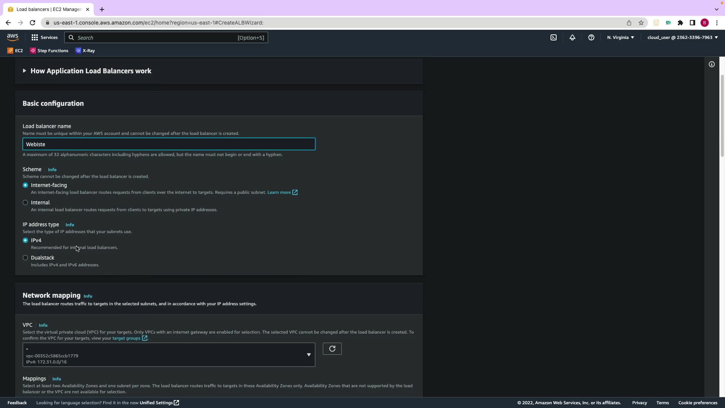Click the Scheme Info link
The width and height of the screenshot is (725, 408).
click(52, 170)
